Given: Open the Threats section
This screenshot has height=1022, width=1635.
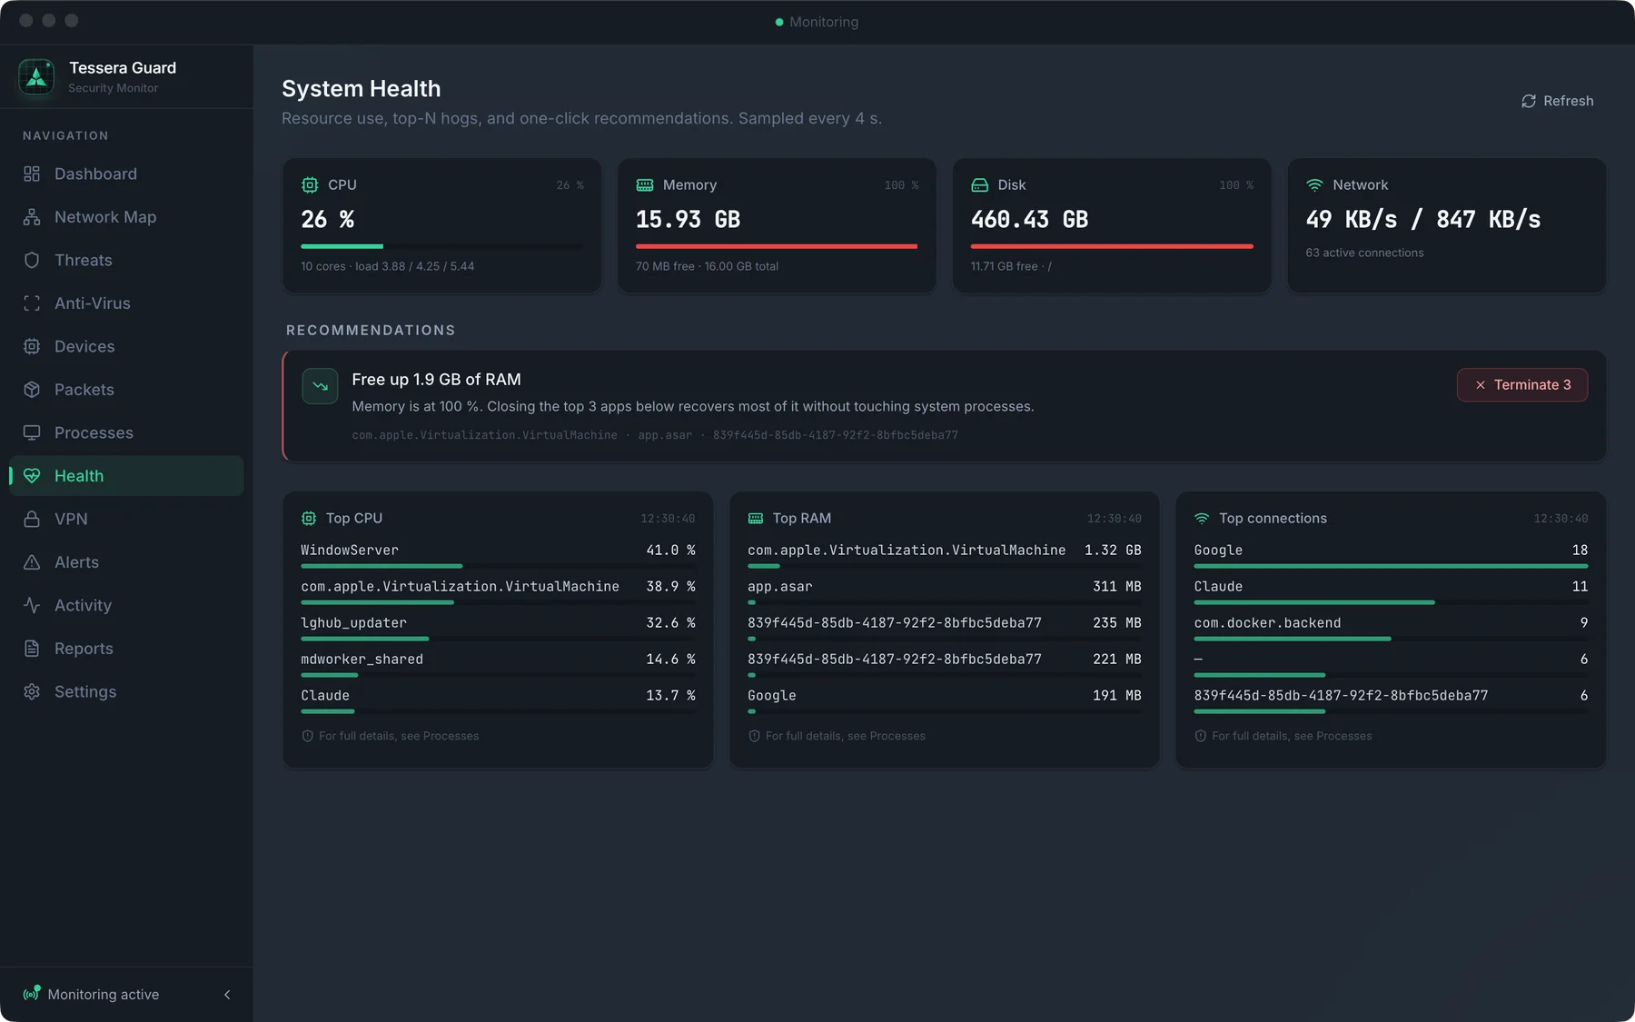Looking at the screenshot, I should (126, 260).
